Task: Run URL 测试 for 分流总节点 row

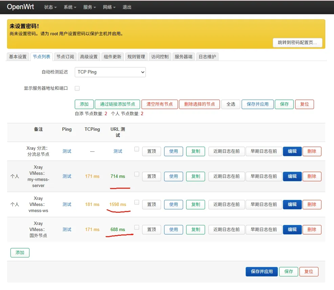Action: pyautogui.click(x=117, y=151)
